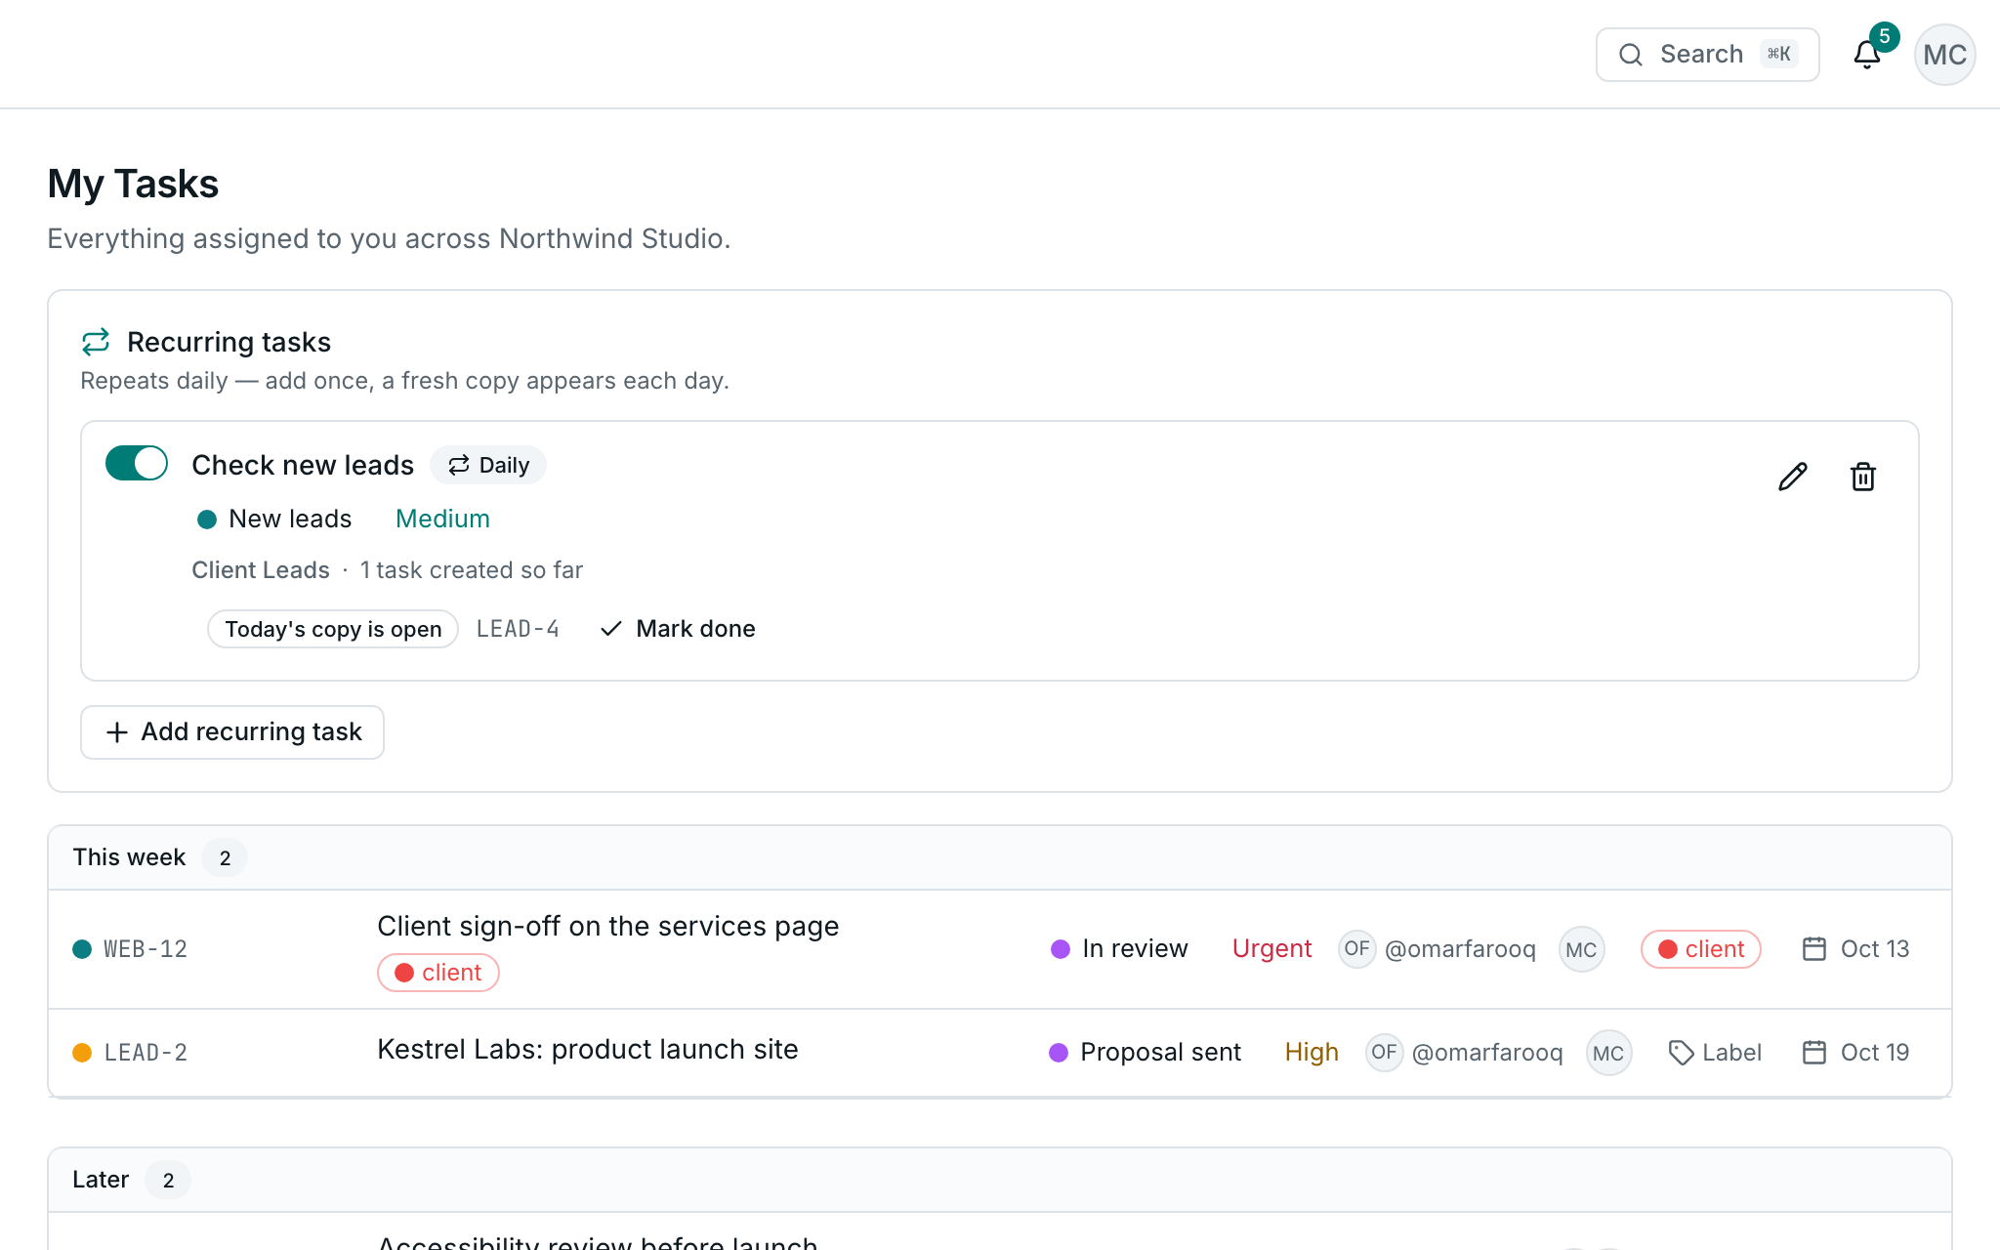The image size is (2000, 1250).
Task: Click Today's copy is open badge
Action: pyautogui.click(x=333, y=629)
